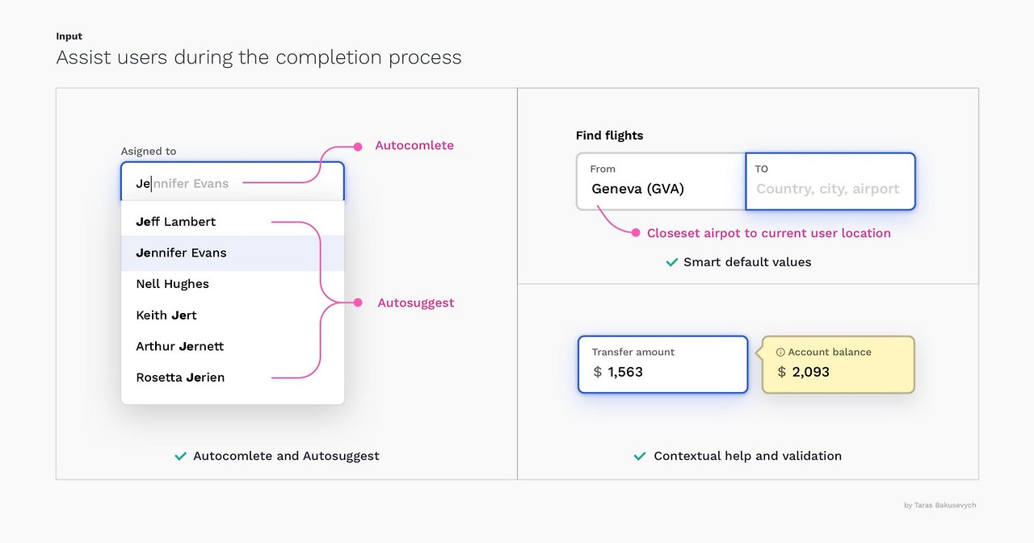
Task: Click the Autosuggest pink label
Action: pyautogui.click(x=416, y=303)
